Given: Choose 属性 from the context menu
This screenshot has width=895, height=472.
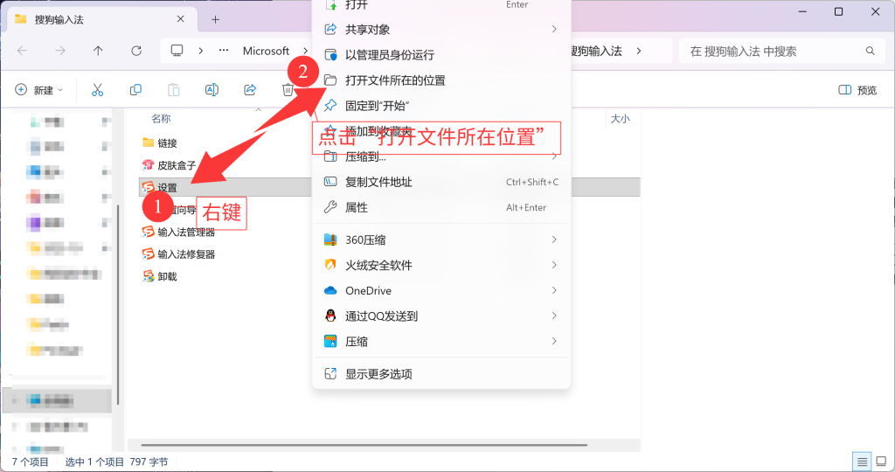Looking at the screenshot, I should click(357, 208).
